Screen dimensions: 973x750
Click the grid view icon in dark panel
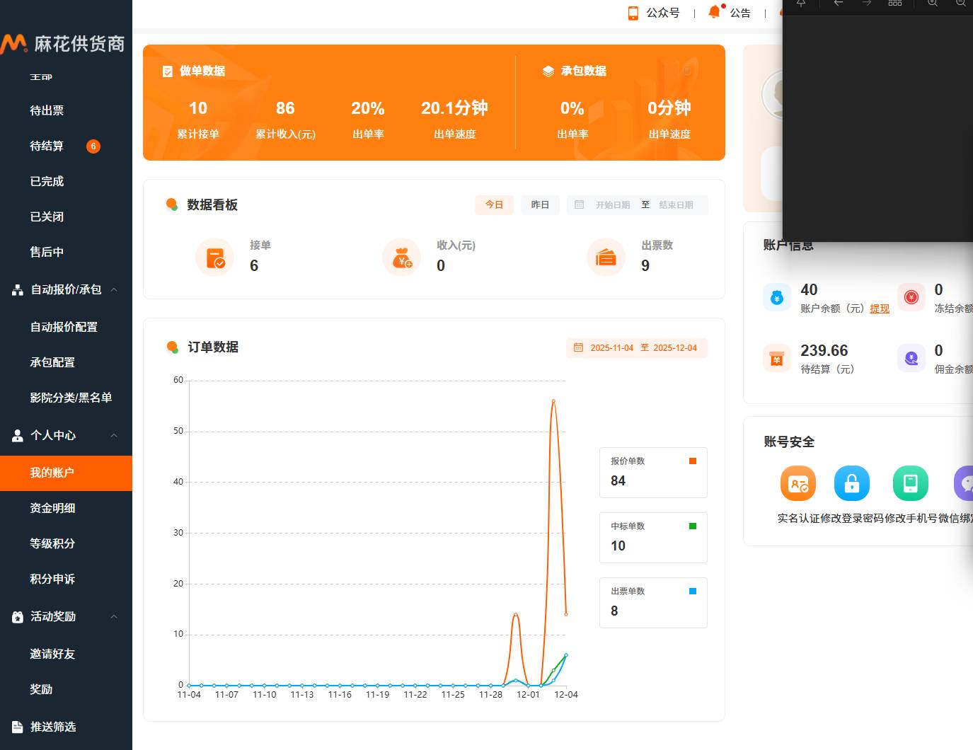click(x=895, y=4)
